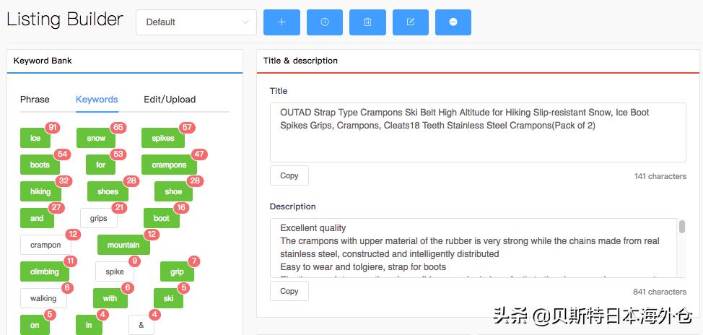The width and height of the screenshot is (703, 335).
Task: Copy the description text
Action: tap(289, 291)
